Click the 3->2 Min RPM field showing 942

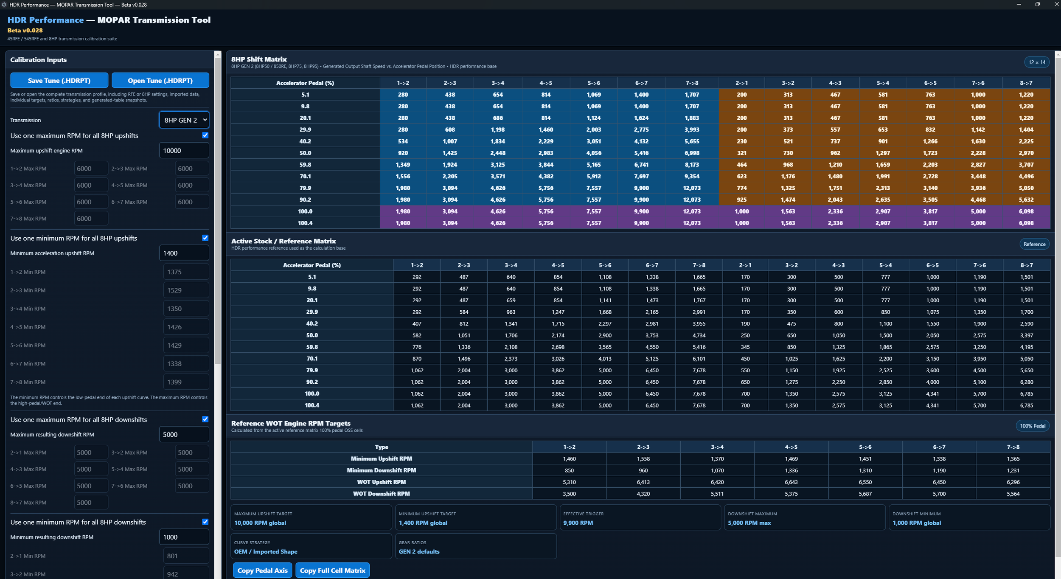tap(186, 573)
